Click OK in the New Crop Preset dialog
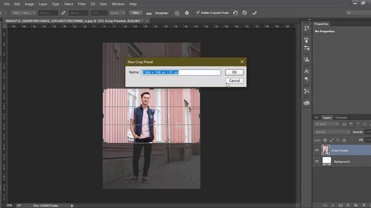Screen dimensions: 371x208 coord(234,72)
